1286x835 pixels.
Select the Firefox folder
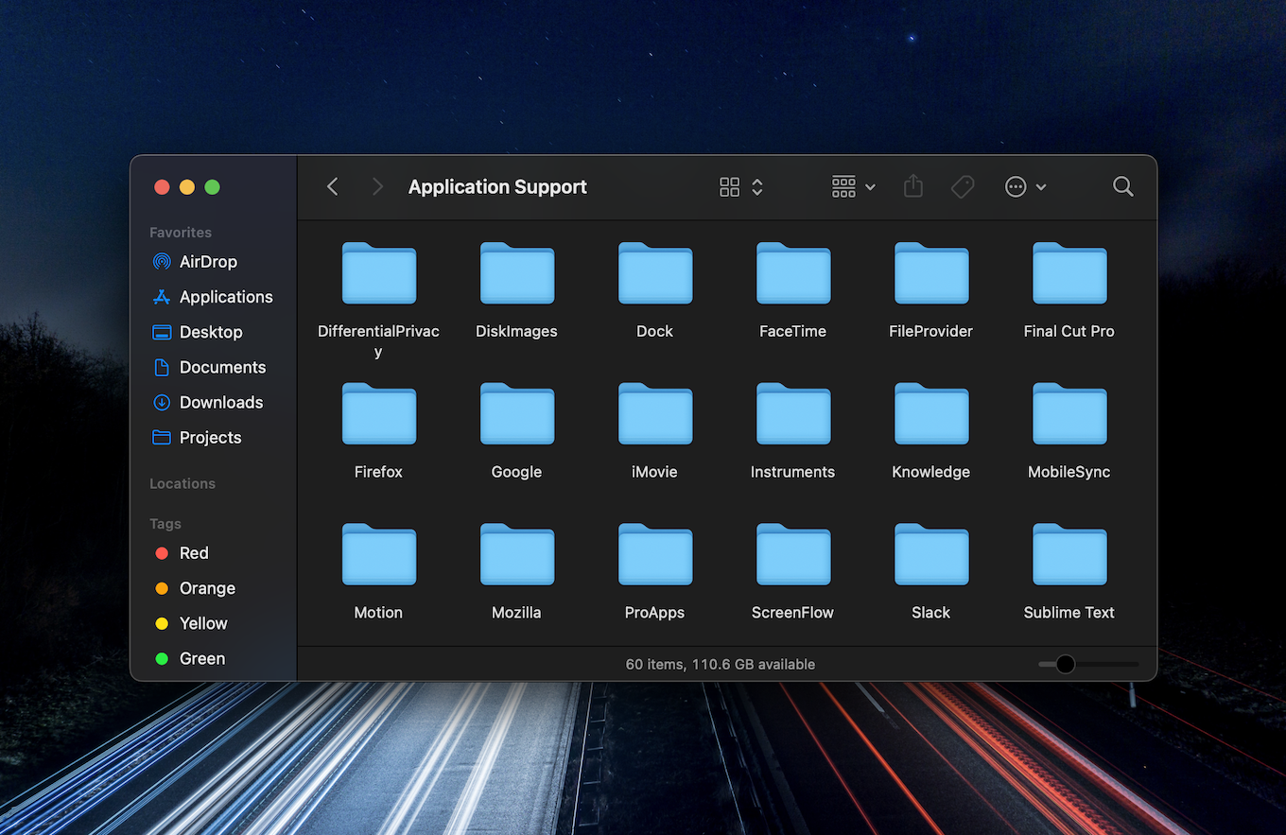(x=378, y=414)
